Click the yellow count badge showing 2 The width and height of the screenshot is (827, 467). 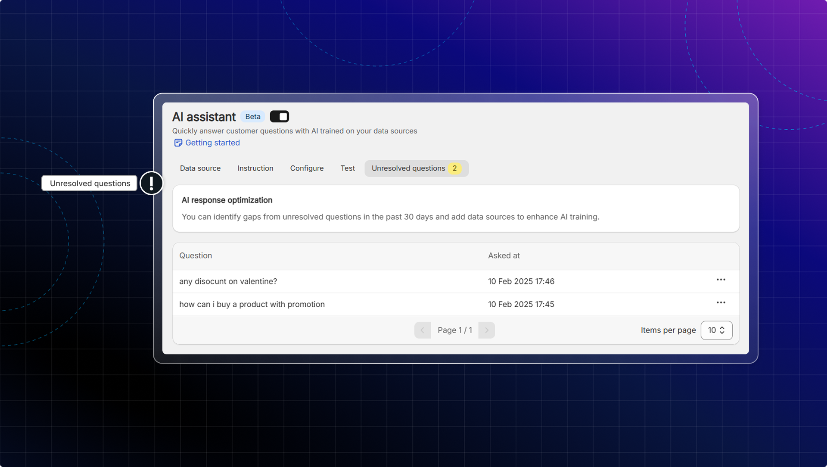pyautogui.click(x=454, y=168)
